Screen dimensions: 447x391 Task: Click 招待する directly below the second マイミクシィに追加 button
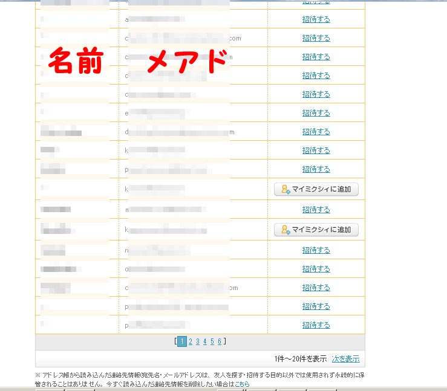(316, 250)
